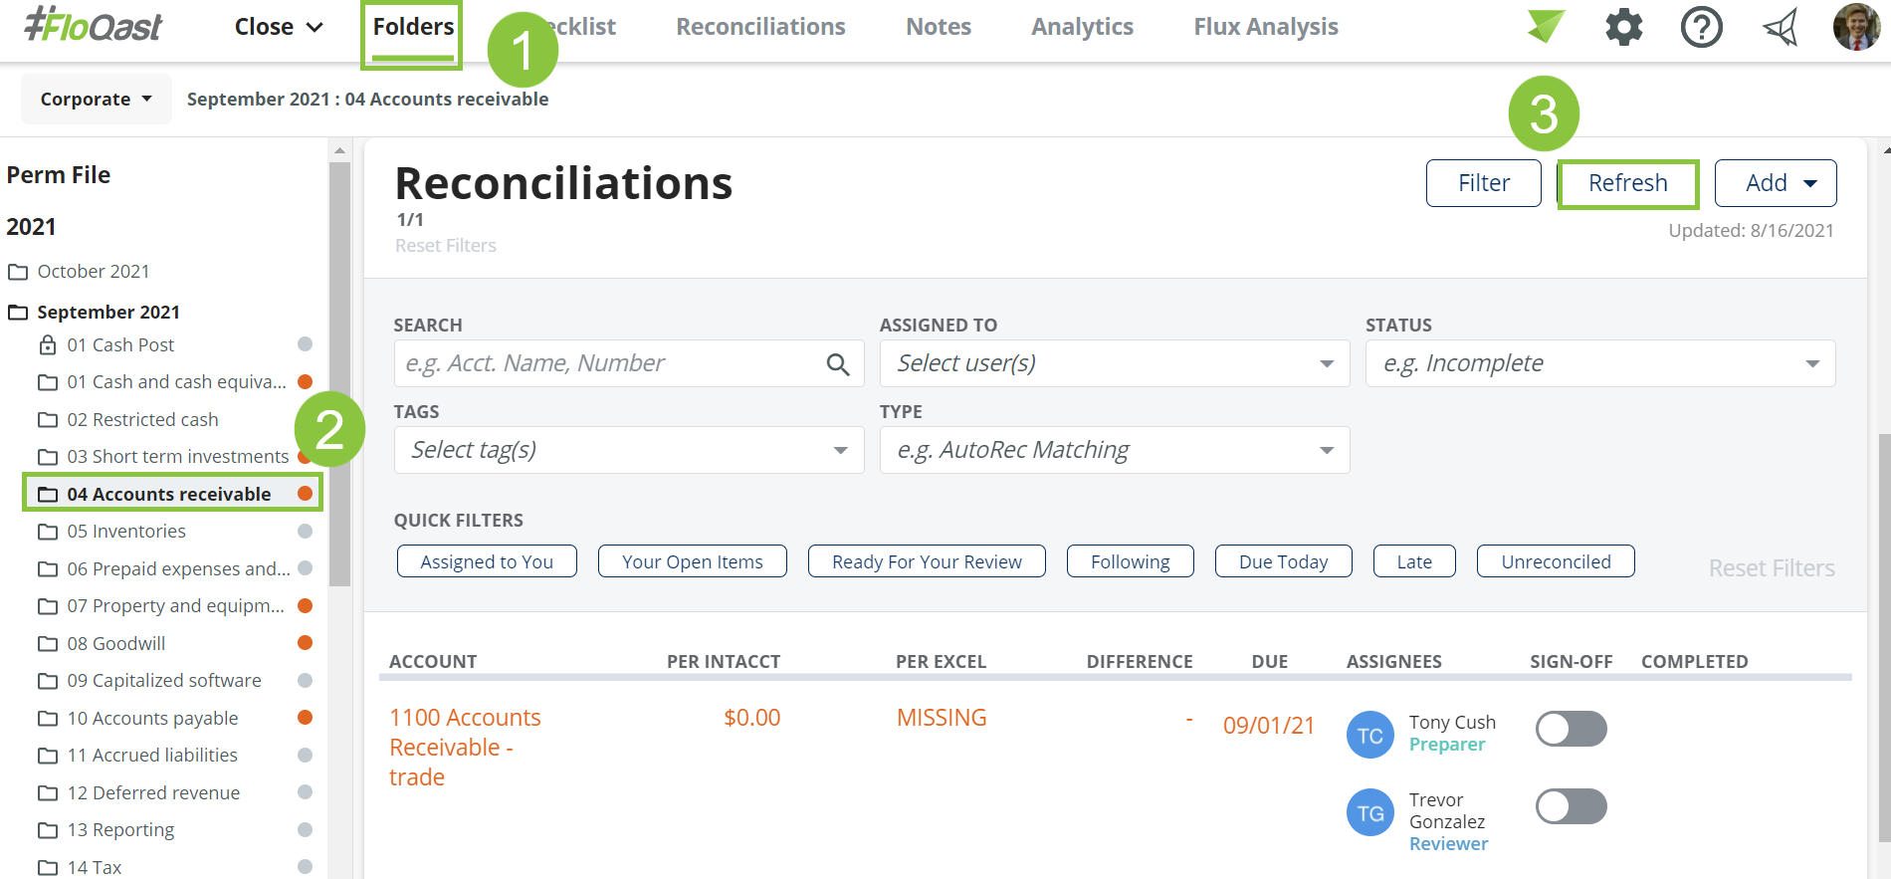The width and height of the screenshot is (1891, 879).
Task: Toggle Trevor Gonzalez reviewer sign-off switch
Action: [1571, 806]
